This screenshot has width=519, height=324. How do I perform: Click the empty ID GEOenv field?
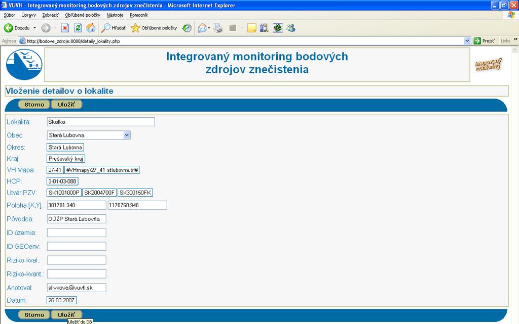coord(77,246)
